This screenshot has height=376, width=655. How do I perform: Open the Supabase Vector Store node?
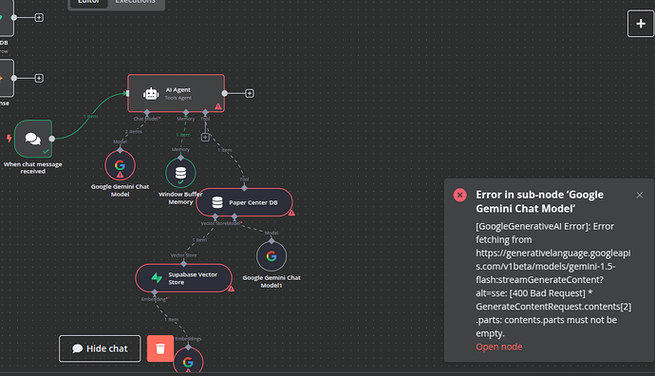click(184, 278)
